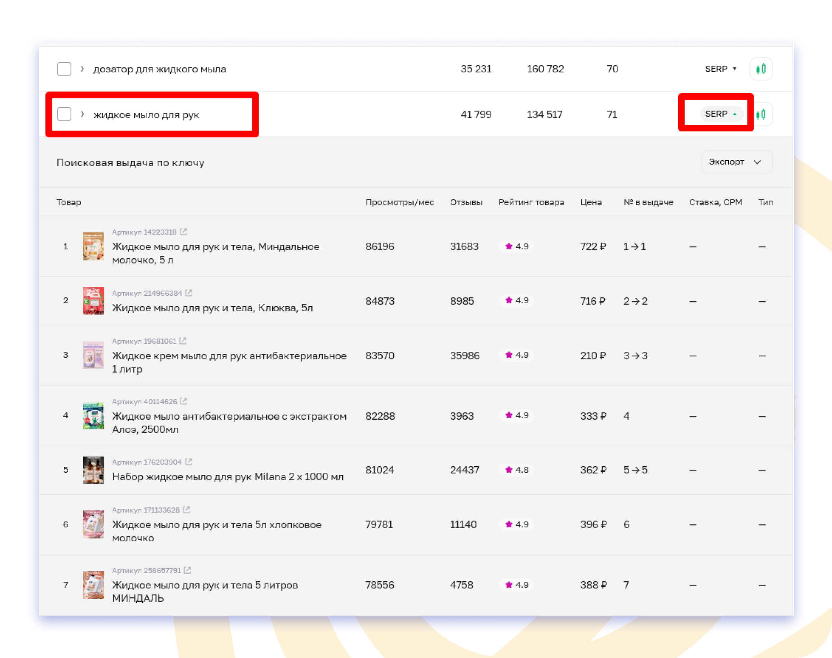This screenshot has width=832, height=658.
Task: Open external link for Артикул 40114626
Action: click(184, 401)
